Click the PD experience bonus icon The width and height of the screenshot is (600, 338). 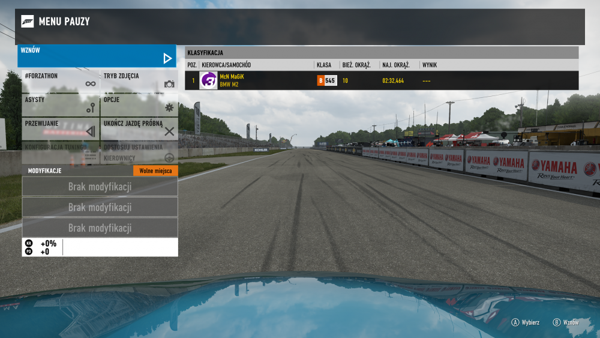29,252
